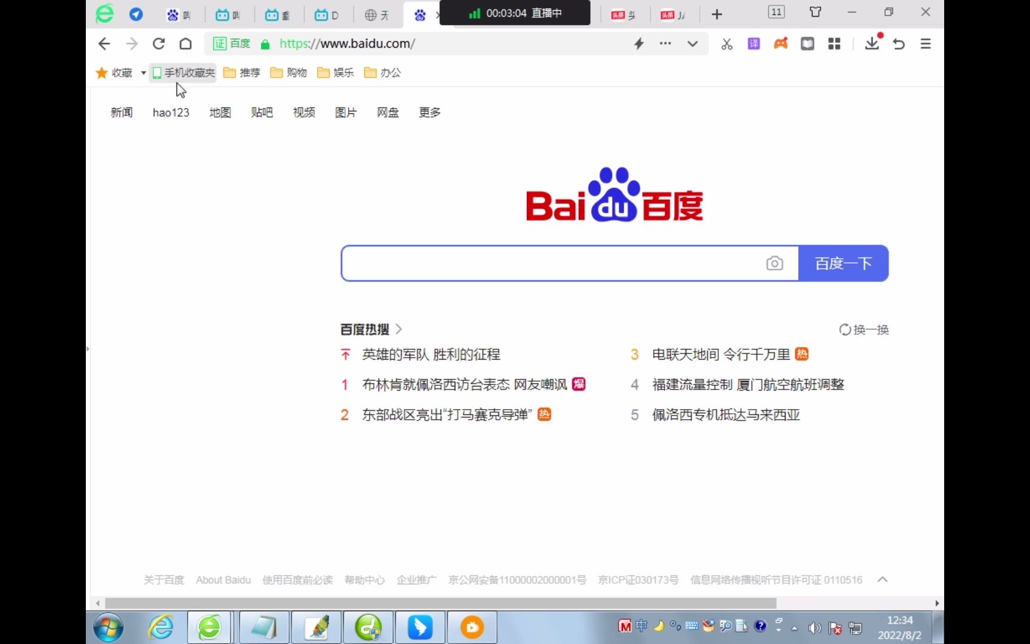This screenshot has height=644, width=1030.
Task: Open the hao123 link
Action: 171,112
